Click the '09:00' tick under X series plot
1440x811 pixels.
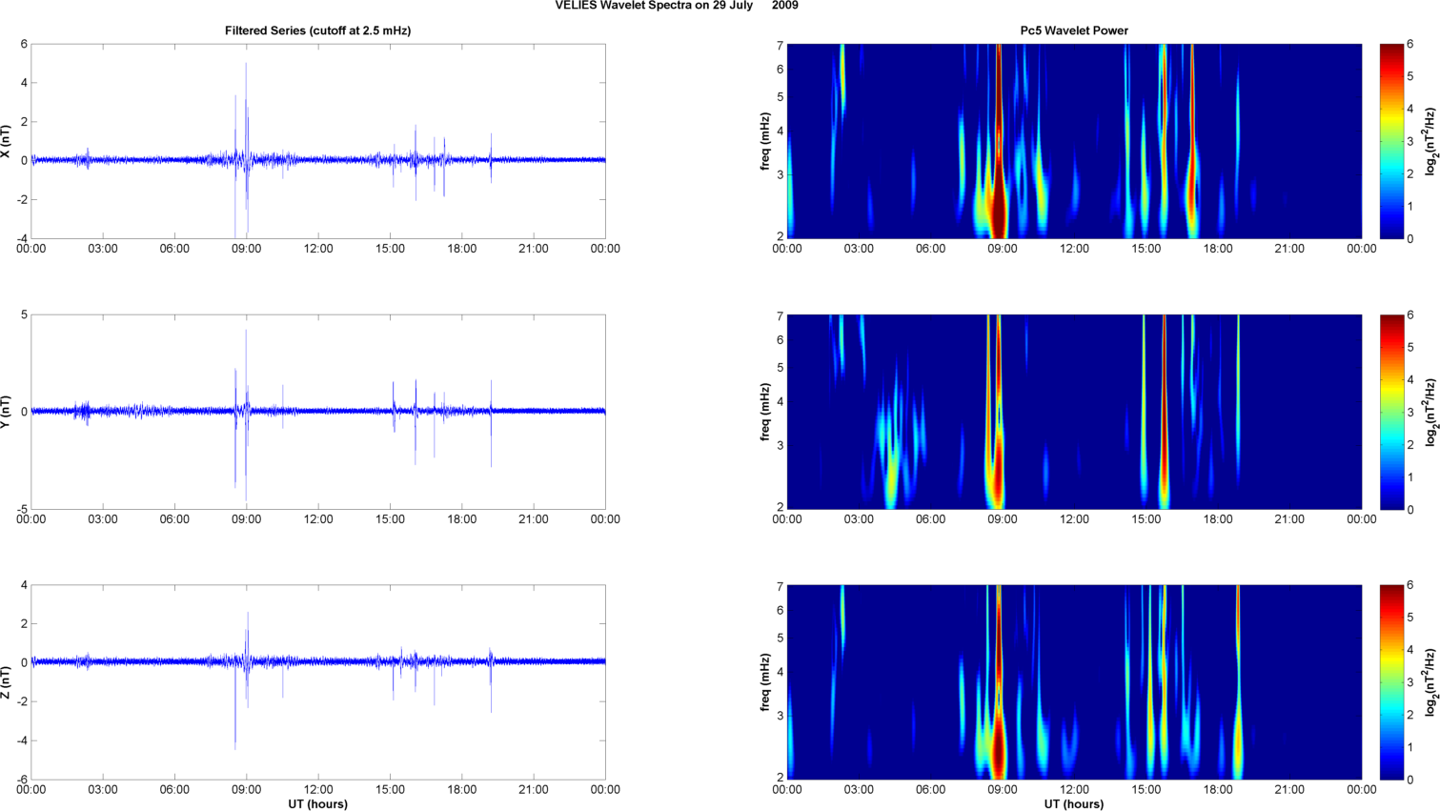coord(247,249)
